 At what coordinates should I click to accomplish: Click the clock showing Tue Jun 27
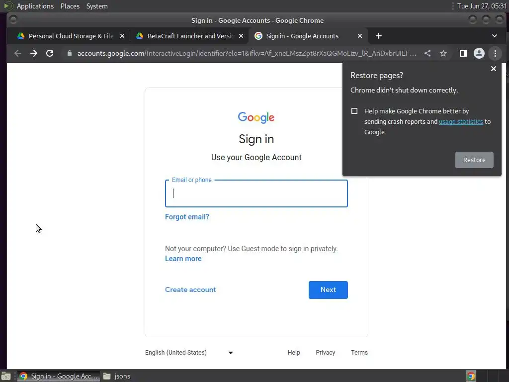pyautogui.click(x=482, y=6)
